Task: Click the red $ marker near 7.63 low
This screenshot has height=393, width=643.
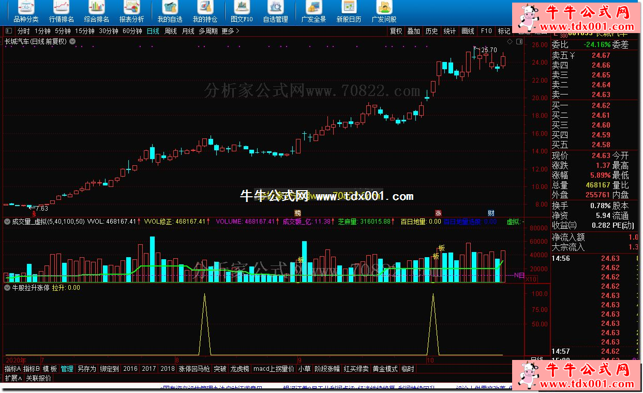Action: pyautogui.click(x=34, y=213)
